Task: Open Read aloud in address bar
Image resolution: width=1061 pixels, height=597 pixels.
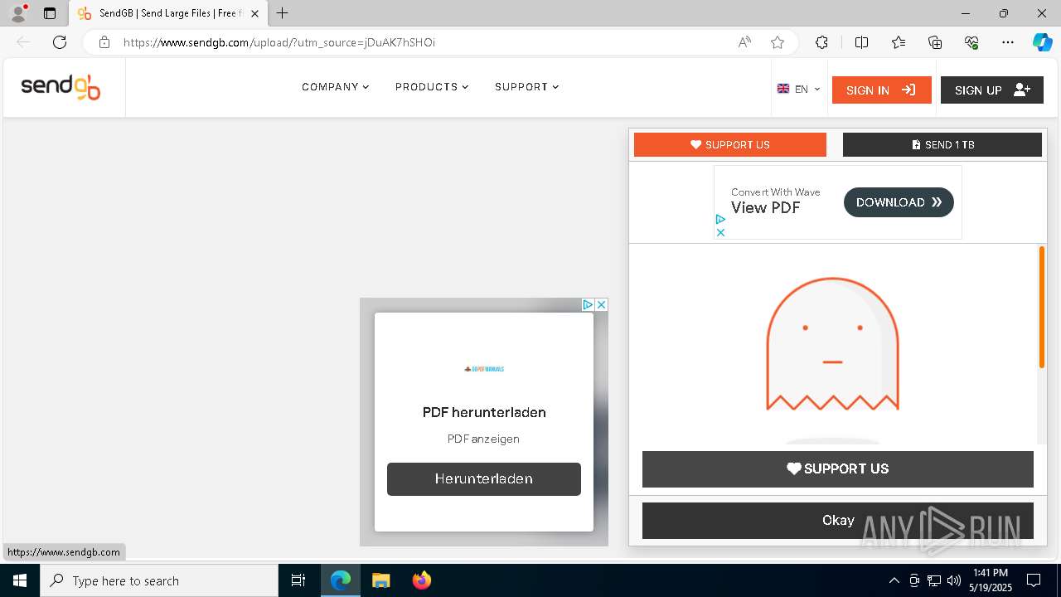Action: (744, 42)
